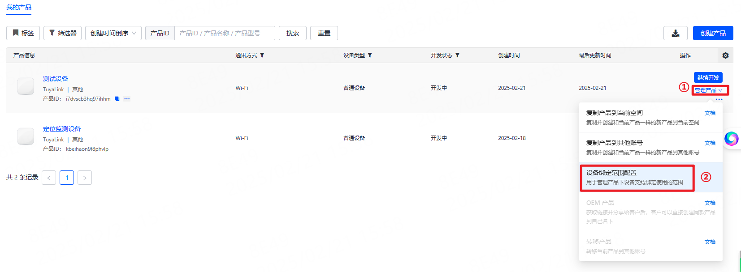This screenshot has height=272, width=741.
Task: Click the 产品信息 column header
Action: coord(24,55)
